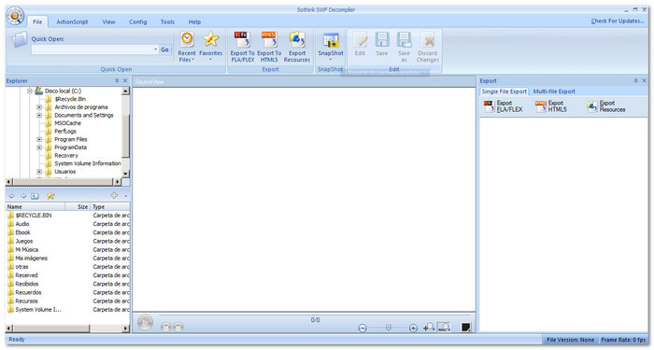Change the player background color swatch
The image size is (654, 350).
tap(466, 328)
